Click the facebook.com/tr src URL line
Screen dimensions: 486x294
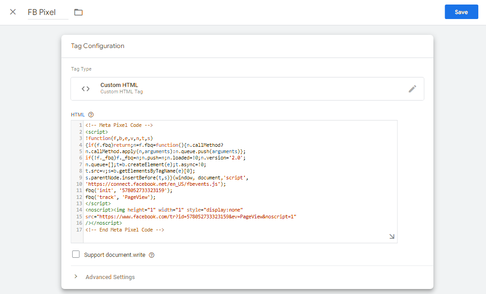pos(191,217)
